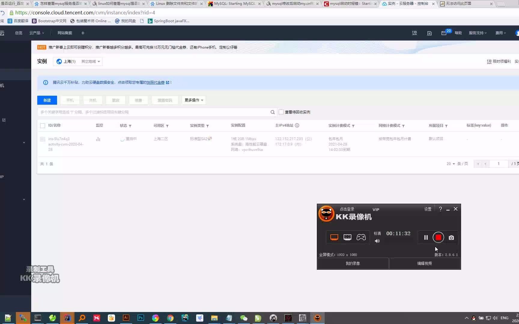Click the plus icon in navigation
Image resolution: width=519 pixels, height=324 pixels.
point(83,33)
